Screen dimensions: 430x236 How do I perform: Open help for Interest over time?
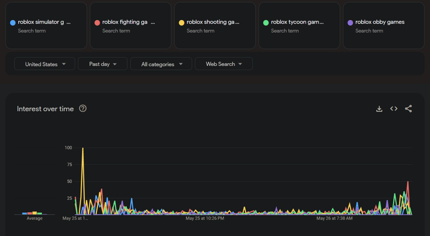click(x=83, y=108)
